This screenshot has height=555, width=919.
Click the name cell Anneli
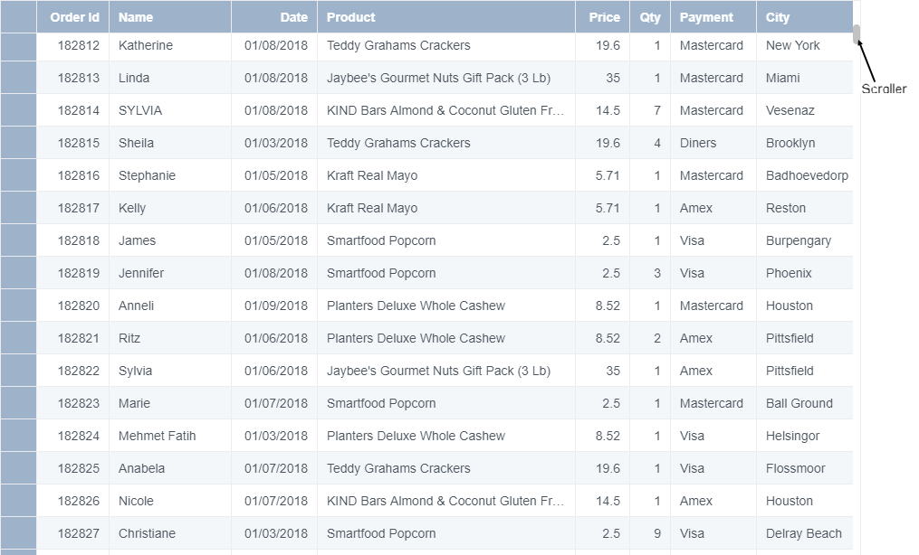pos(170,306)
